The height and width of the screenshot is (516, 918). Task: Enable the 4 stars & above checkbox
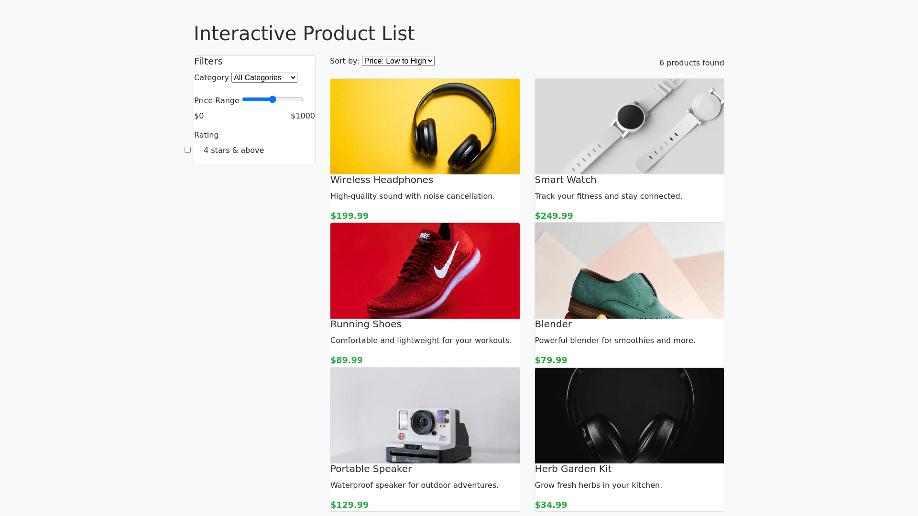click(188, 150)
